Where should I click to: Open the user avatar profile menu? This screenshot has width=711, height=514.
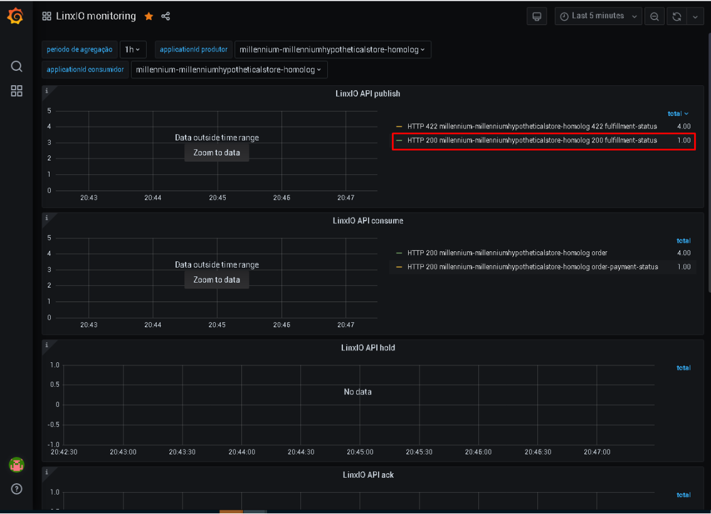[17, 464]
